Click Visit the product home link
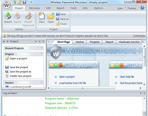148x116 pixels. [x=131, y=83]
